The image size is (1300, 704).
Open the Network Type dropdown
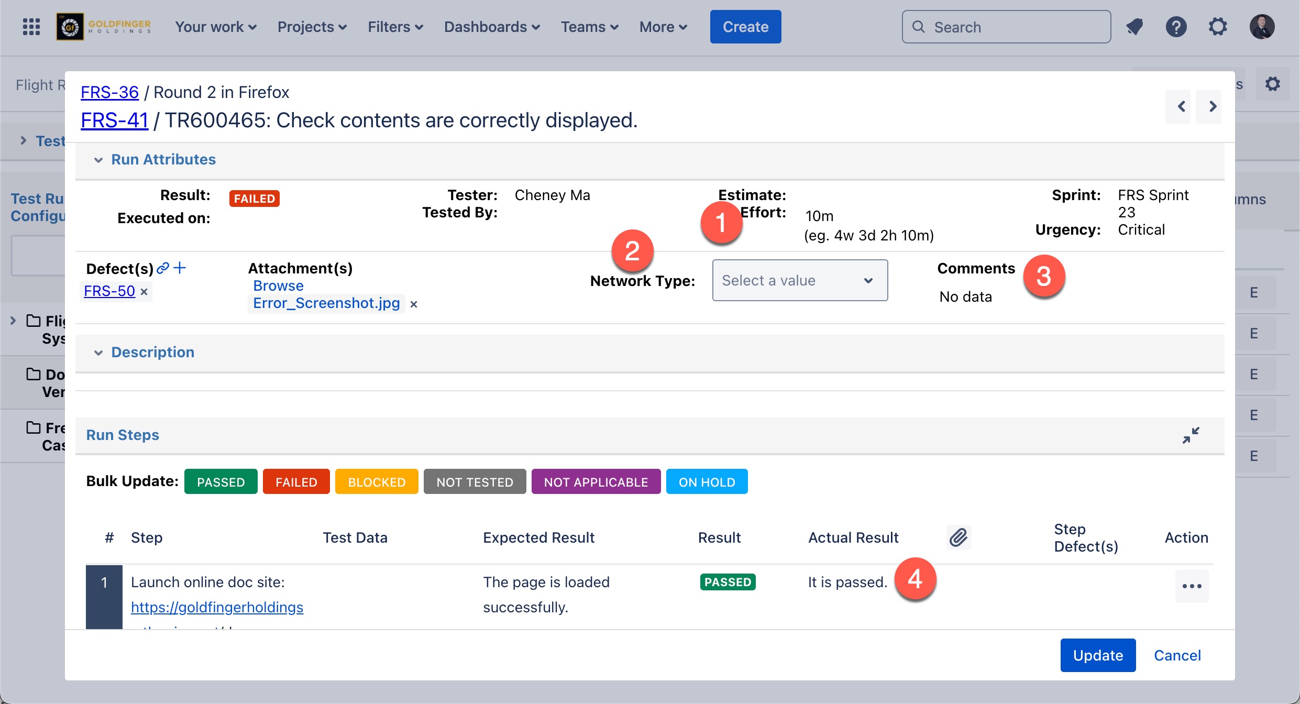799,281
